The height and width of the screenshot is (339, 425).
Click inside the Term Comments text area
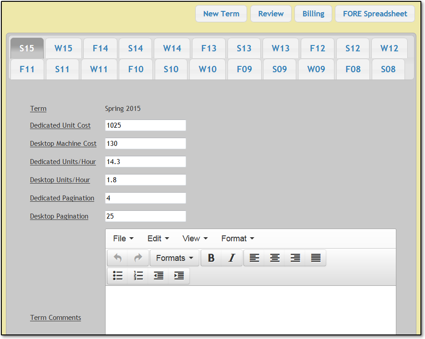pos(251,310)
